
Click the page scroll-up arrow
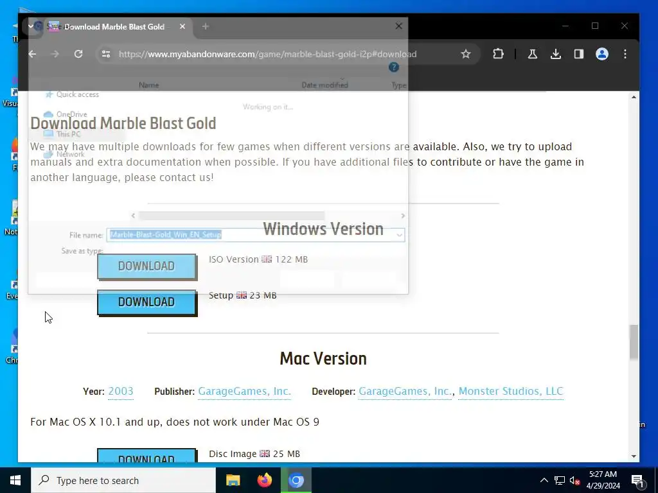point(634,97)
